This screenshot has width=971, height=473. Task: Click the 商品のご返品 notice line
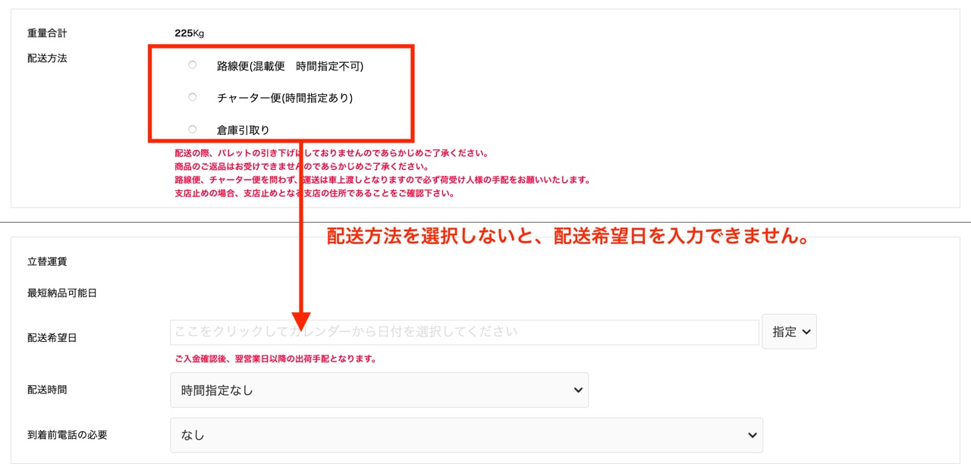tap(301, 167)
